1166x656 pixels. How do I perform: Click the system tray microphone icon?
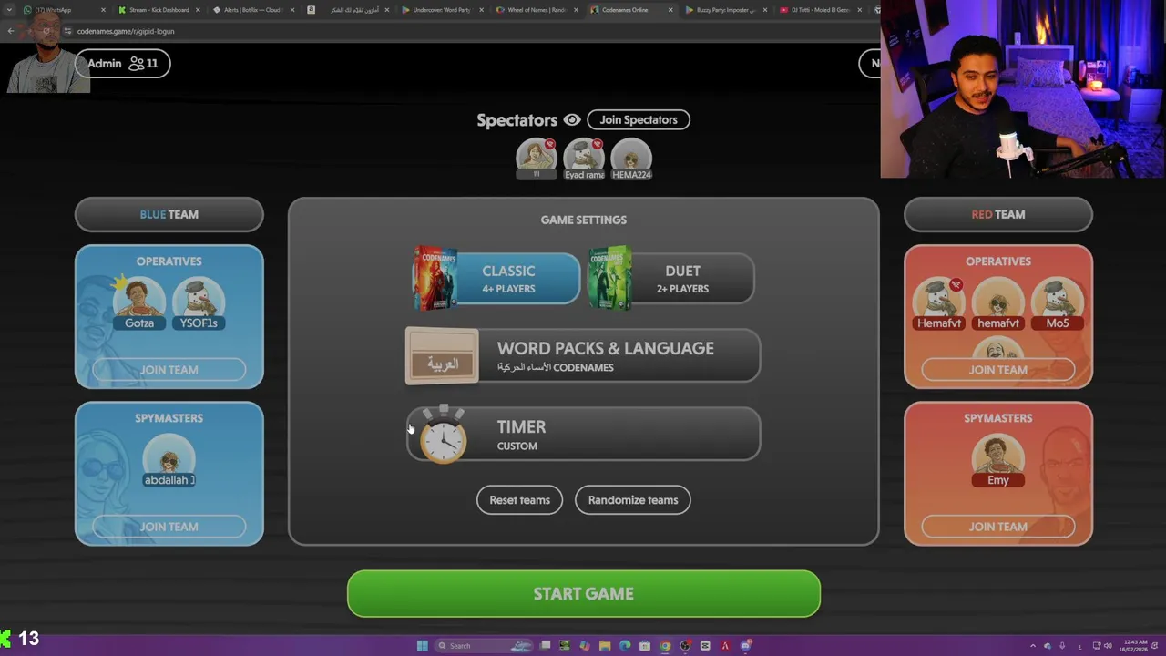tap(1062, 646)
